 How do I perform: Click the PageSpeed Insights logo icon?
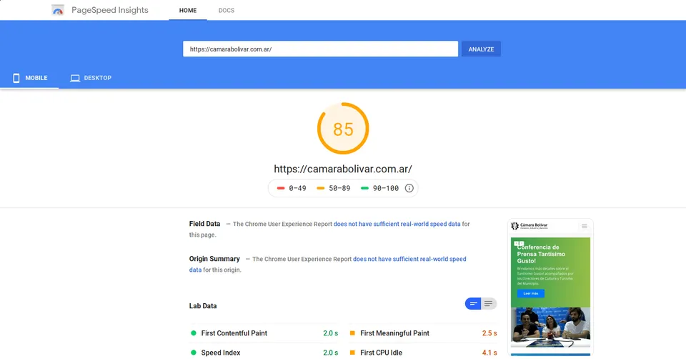click(x=58, y=10)
